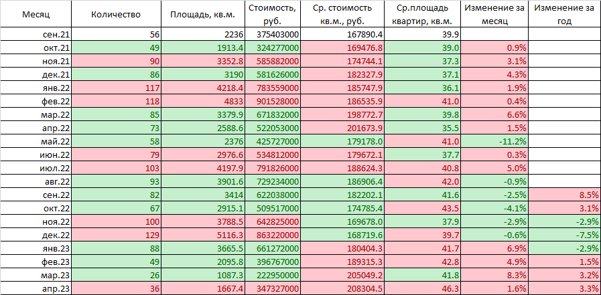601x295 pixels.
Task: Click monthly change cell -11.2%
Action: click(x=494, y=142)
